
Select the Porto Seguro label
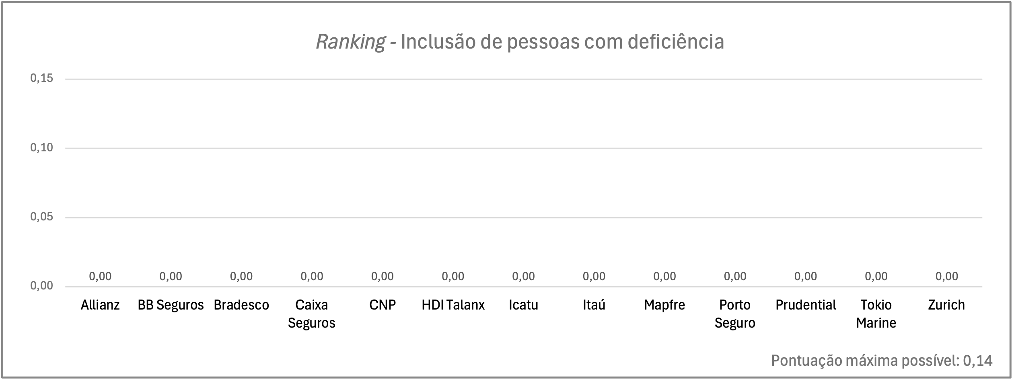click(735, 314)
